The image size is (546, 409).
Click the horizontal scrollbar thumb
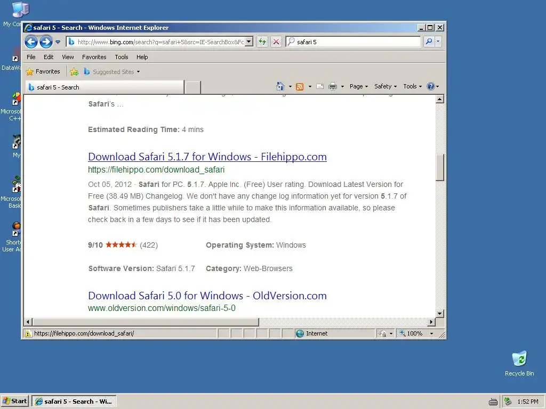click(146, 322)
